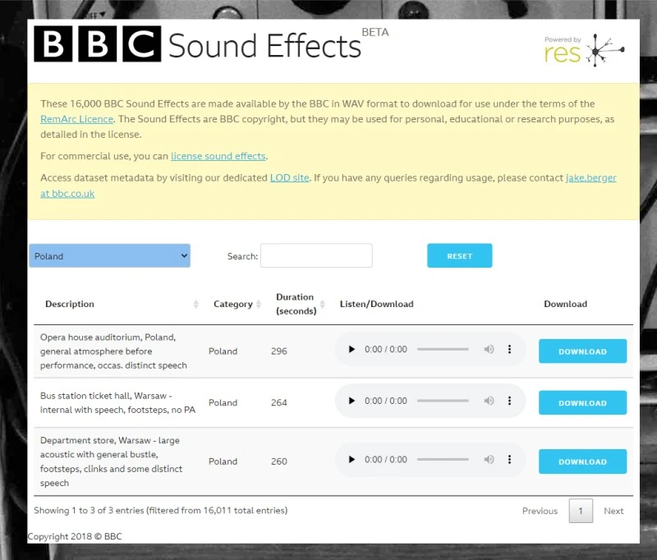The width and height of the screenshot is (657, 560).
Task: Open the RemArc Licence link
Action: click(x=76, y=119)
